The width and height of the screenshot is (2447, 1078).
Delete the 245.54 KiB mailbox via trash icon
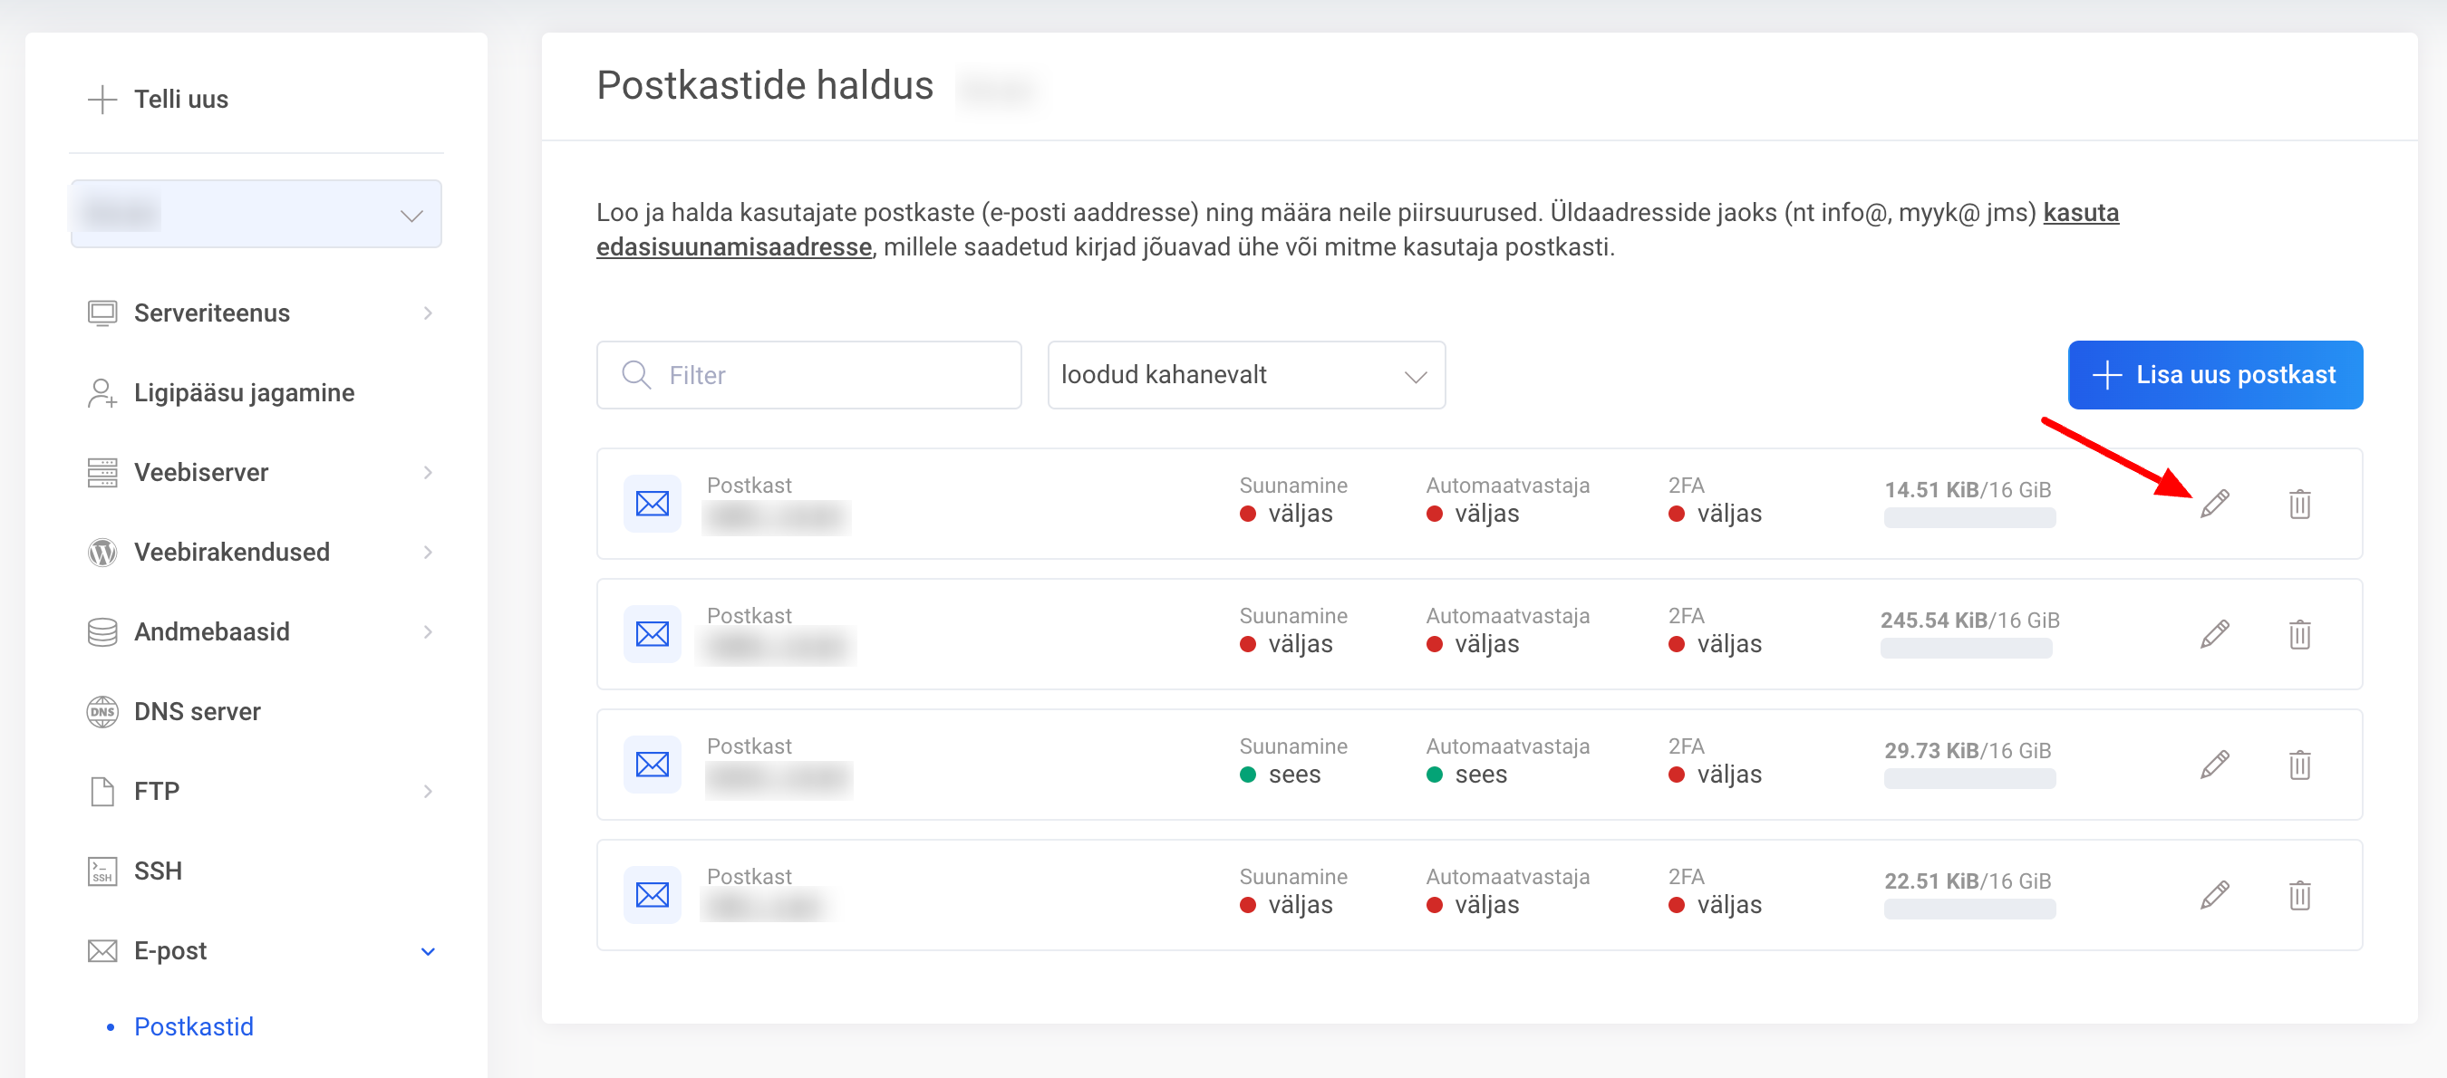[x=2298, y=633]
